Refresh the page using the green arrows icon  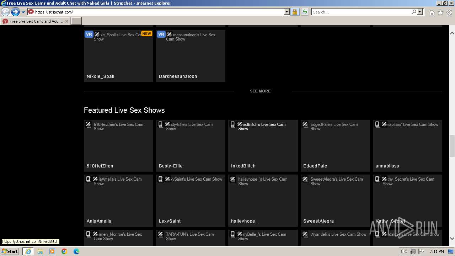pos(305,12)
